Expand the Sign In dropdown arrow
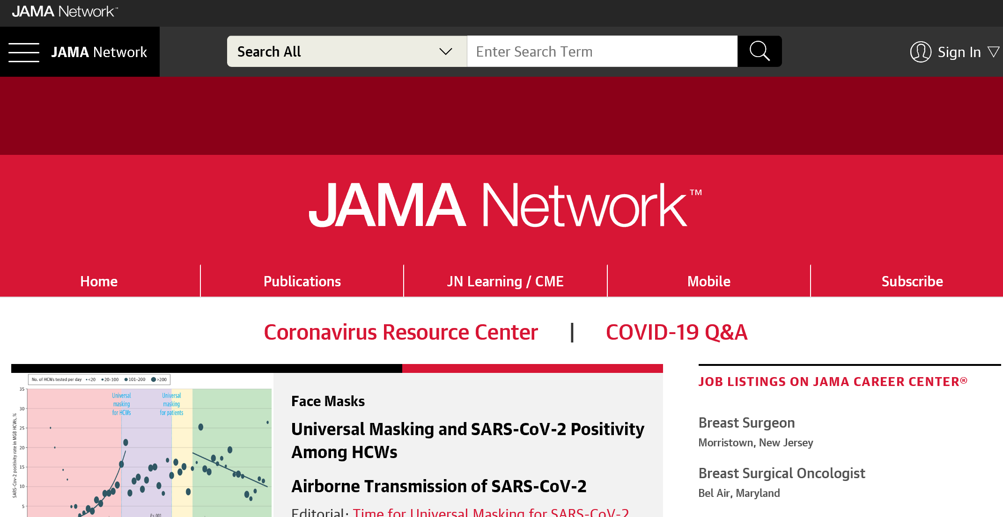Viewport: 1003px width, 517px height. click(993, 52)
